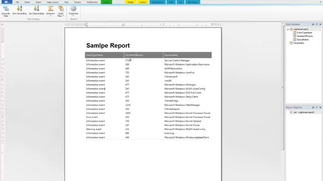
Task: Click the Warning event cell
Action: click(x=94, y=129)
